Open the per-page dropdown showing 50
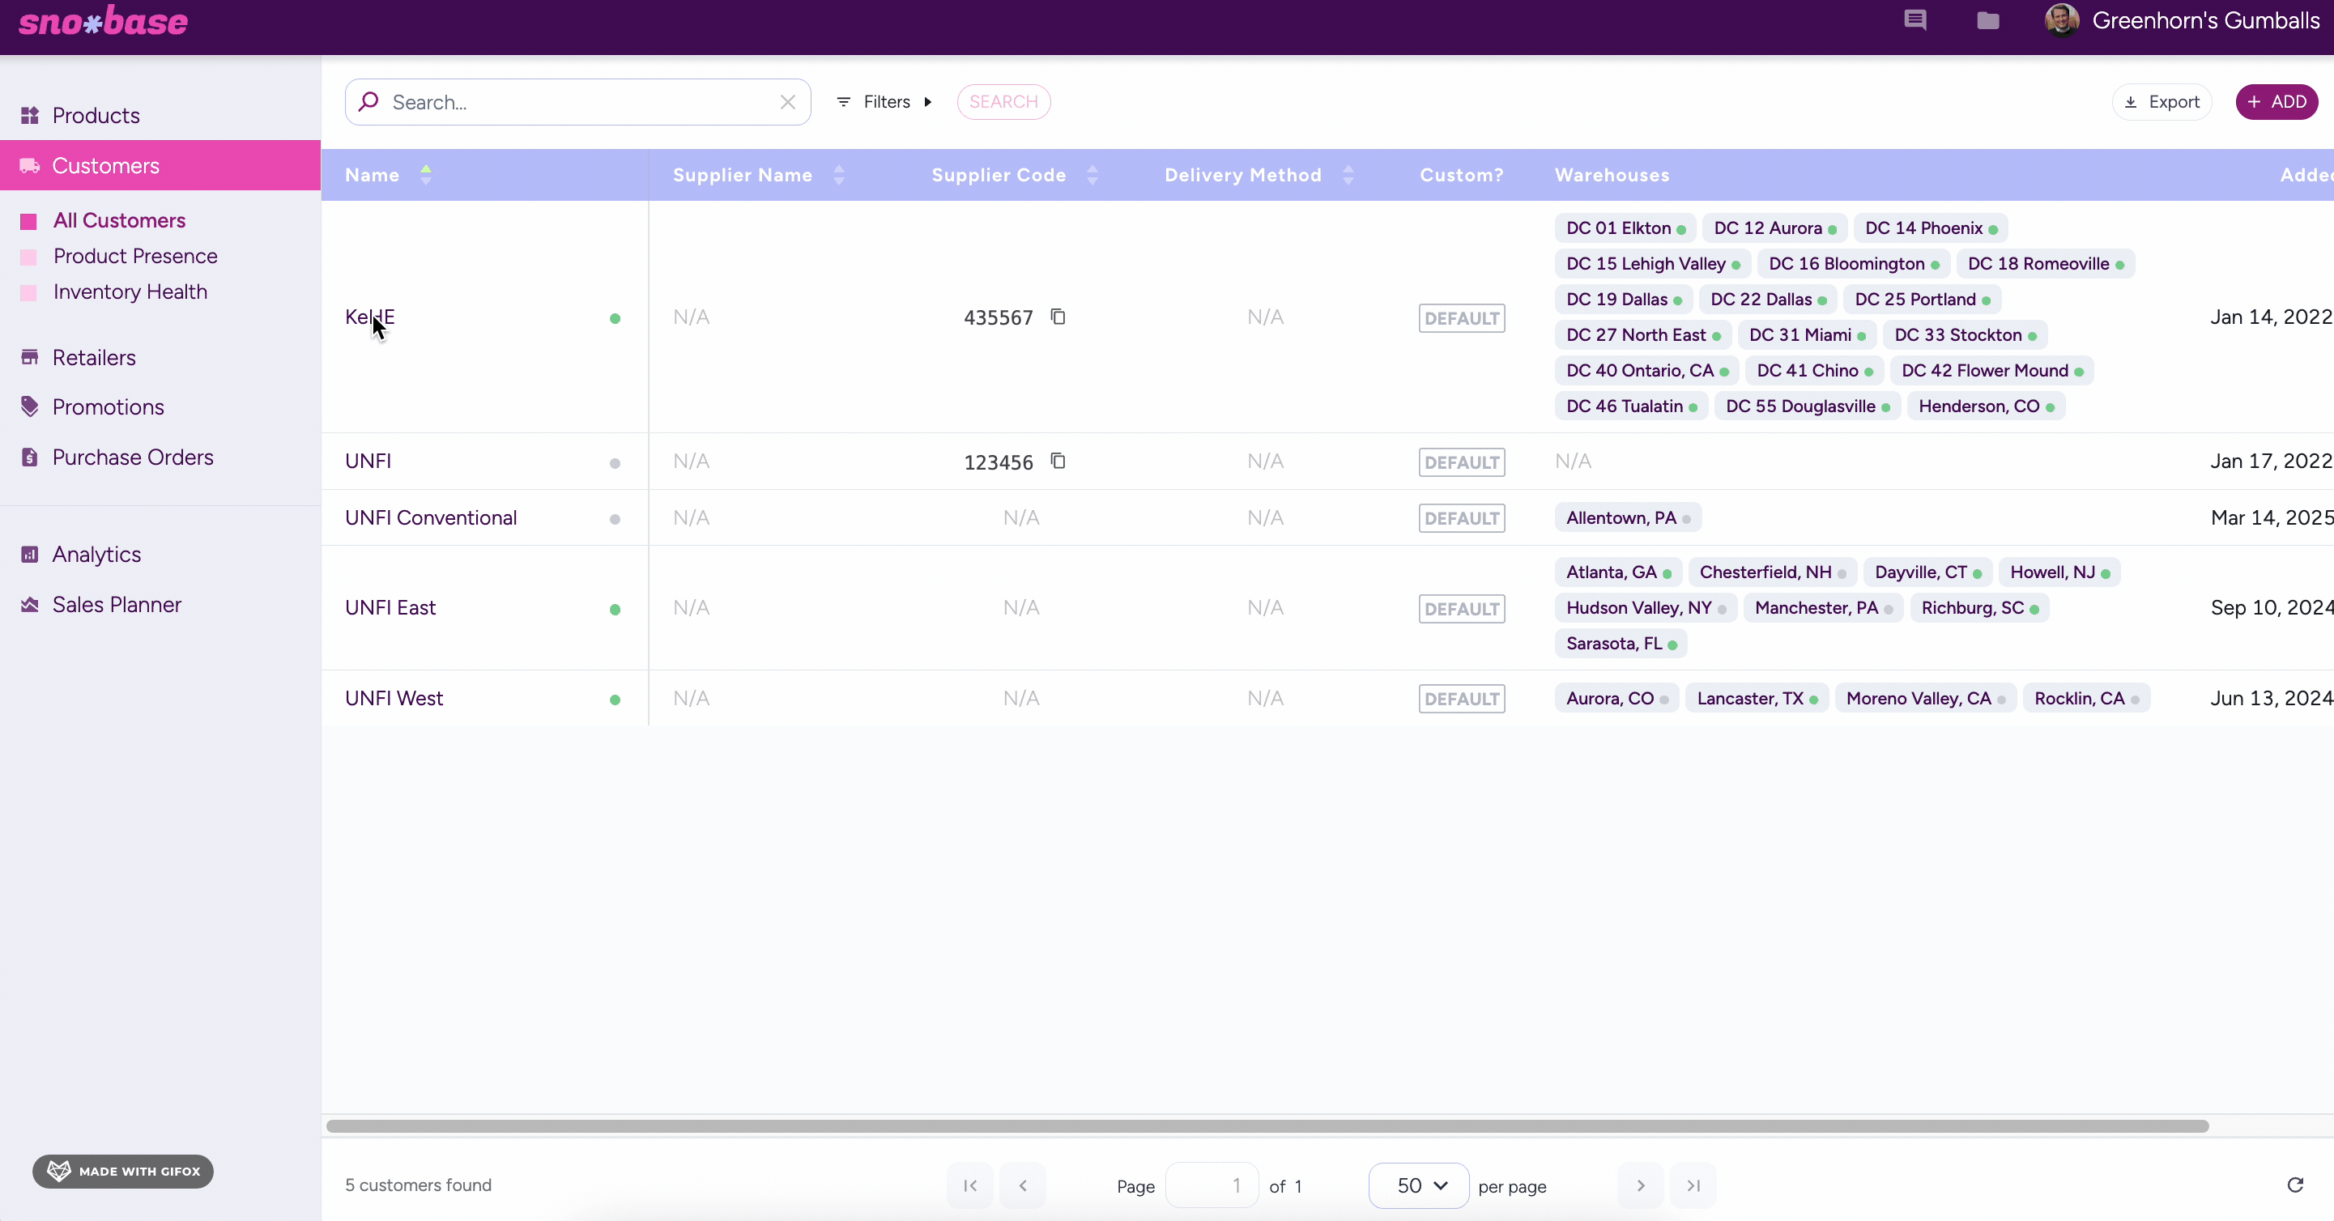 1418,1185
